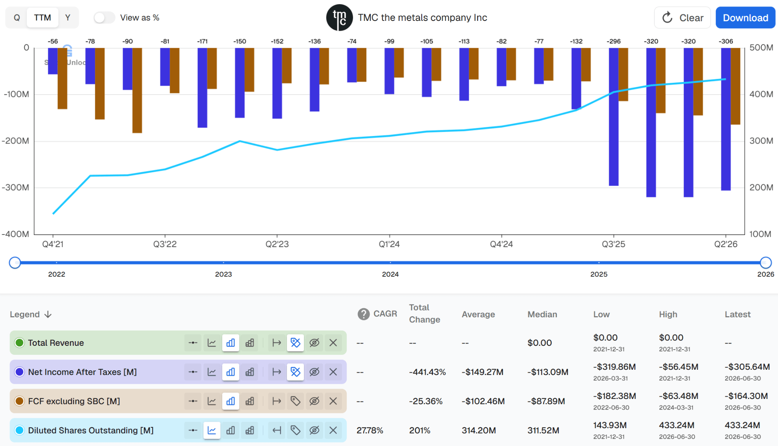Toggle label tag icon for Diluted Shares Outstanding
The width and height of the screenshot is (778, 446).
point(295,430)
